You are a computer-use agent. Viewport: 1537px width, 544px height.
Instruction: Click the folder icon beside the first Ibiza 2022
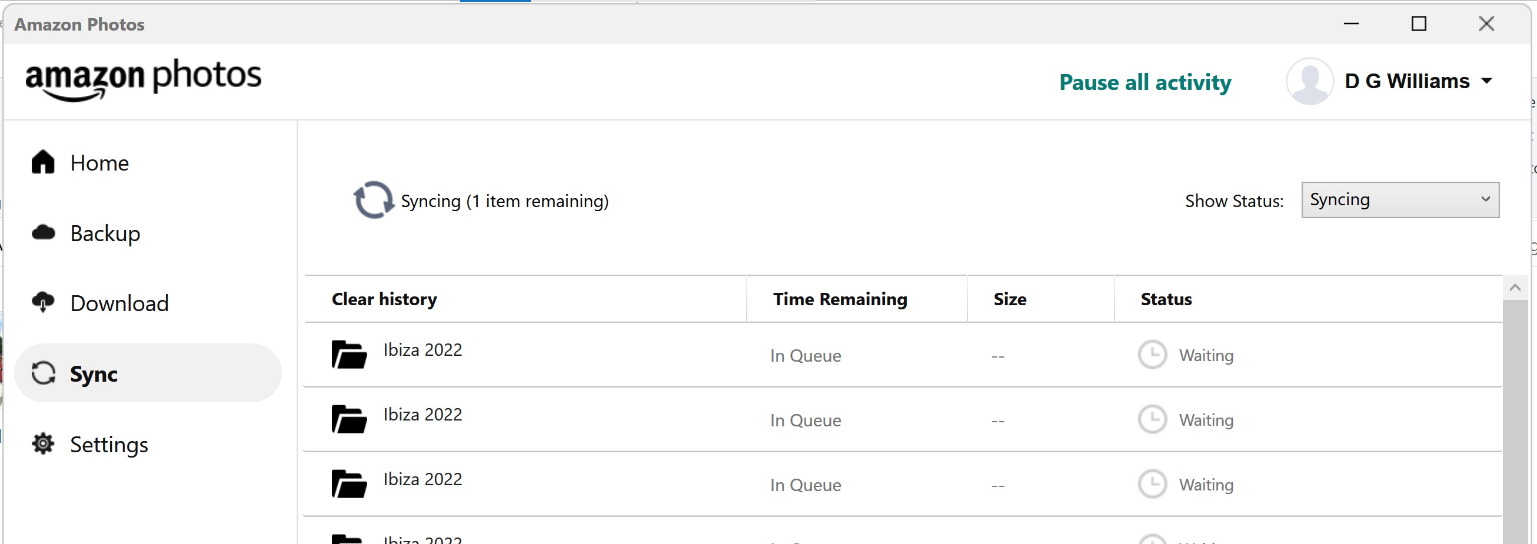[x=349, y=353]
